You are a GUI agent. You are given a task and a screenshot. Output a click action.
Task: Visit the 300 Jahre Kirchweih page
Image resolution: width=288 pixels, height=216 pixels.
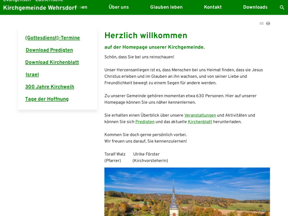pyautogui.click(x=50, y=87)
